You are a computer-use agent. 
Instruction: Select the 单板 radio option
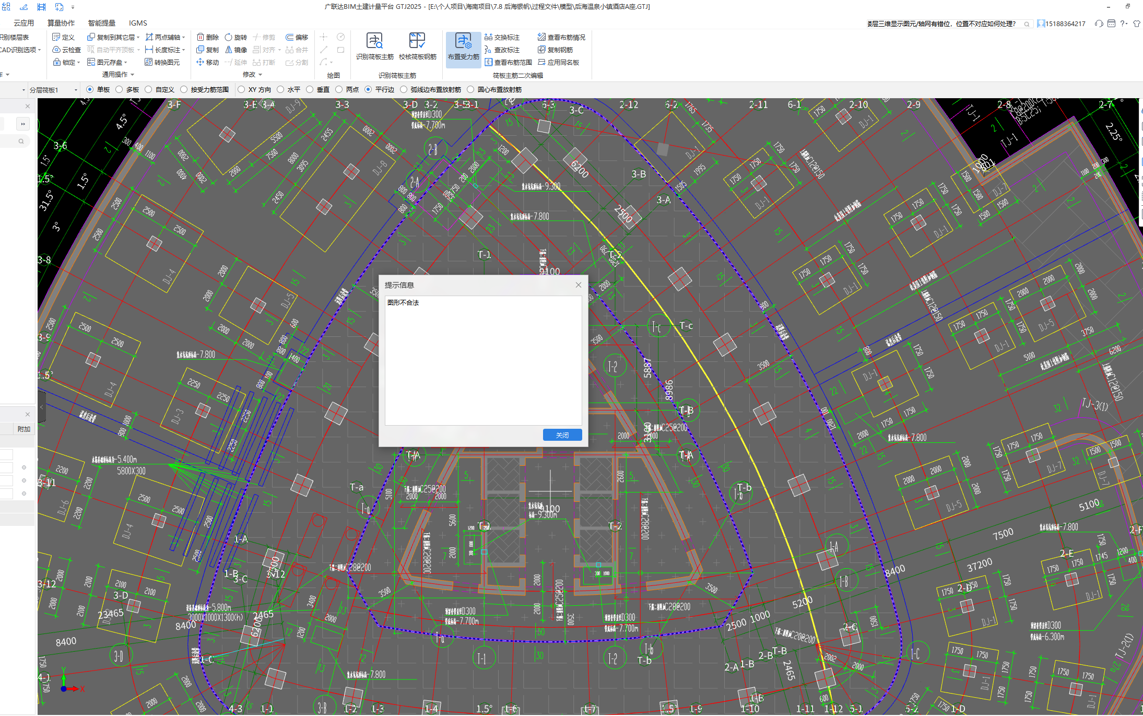point(90,89)
